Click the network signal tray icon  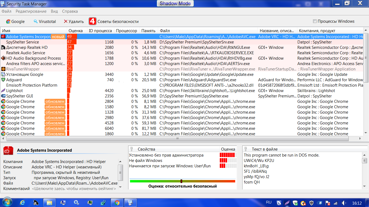(x=336, y=203)
